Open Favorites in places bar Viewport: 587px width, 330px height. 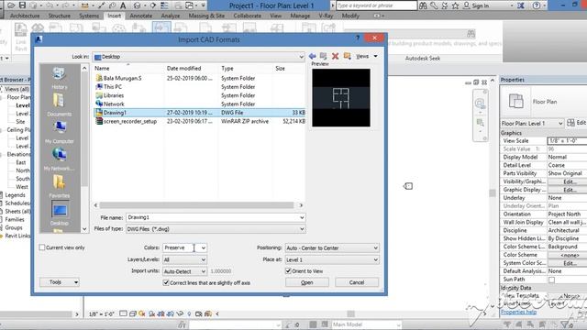coord(59,186)
